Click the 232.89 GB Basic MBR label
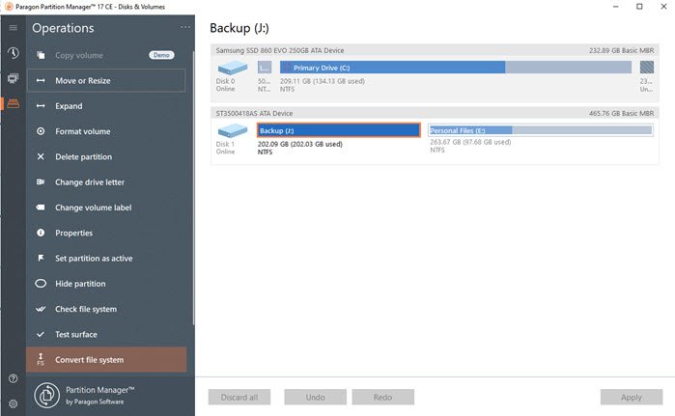Screen dimensions: 675x416 point(621,50)
